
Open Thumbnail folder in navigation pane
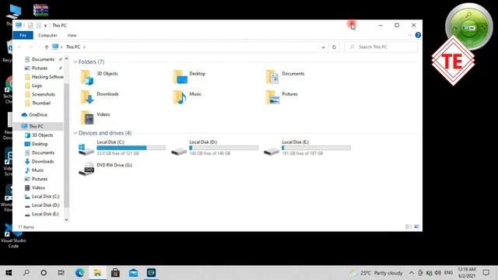(41, 103)
